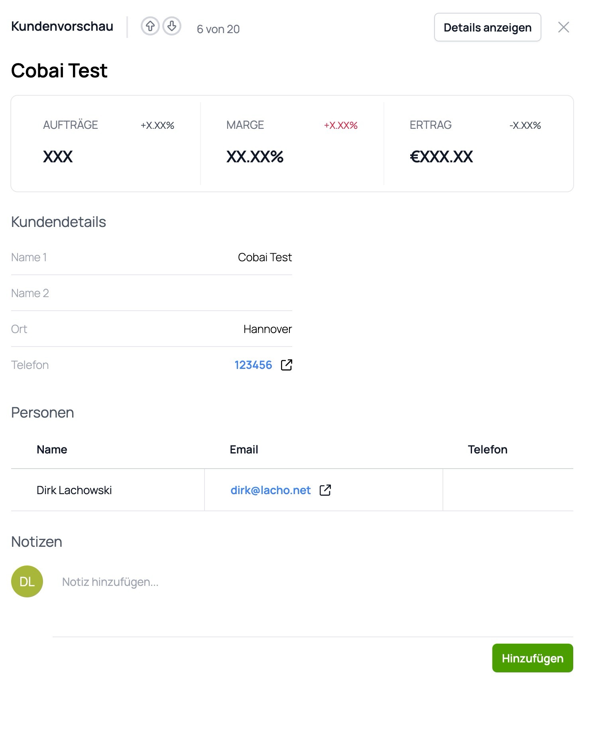Open external link icon next to email
590x737 pixels.
tap(325, 490)
